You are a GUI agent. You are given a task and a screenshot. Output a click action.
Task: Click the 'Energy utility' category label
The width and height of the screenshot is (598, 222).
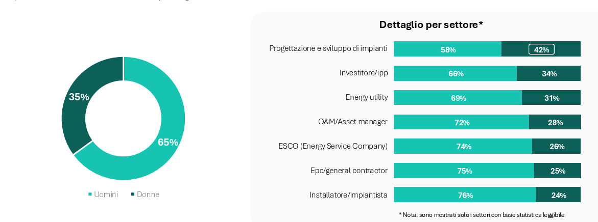[x=367, y=97]
